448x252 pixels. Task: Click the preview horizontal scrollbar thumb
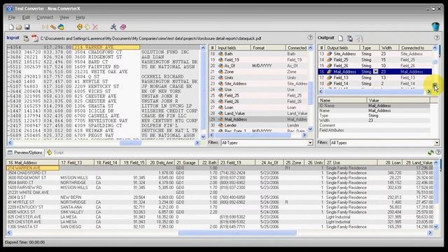coord(237,233)
